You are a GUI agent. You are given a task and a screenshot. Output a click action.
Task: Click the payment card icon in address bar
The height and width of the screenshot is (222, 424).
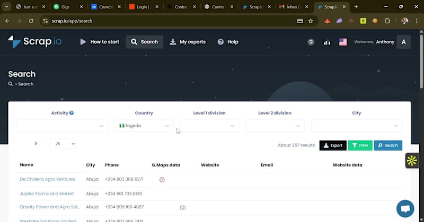(300, 21)
